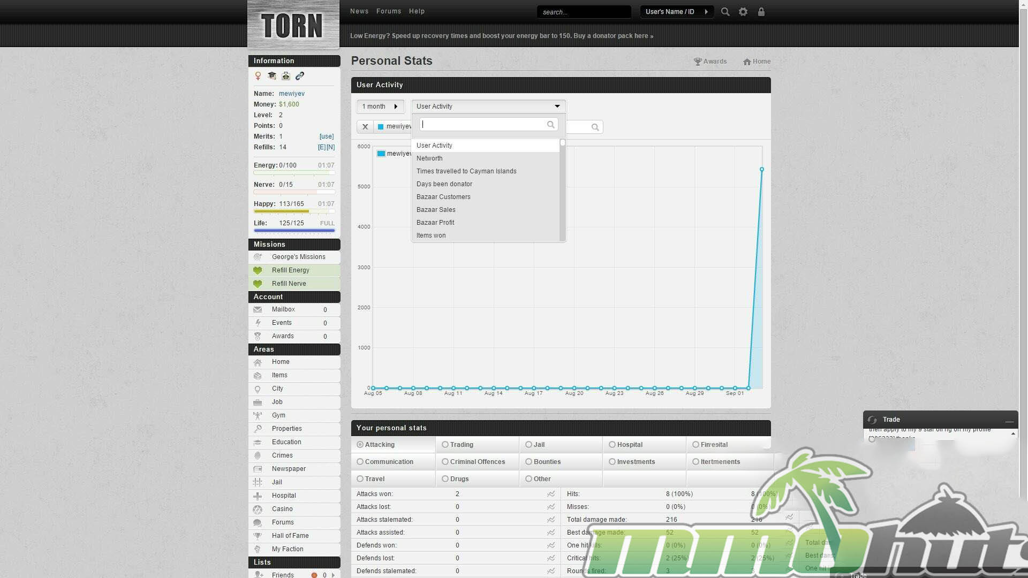
Task: Click the magnifier search icon in header
Action: (725, 12)
